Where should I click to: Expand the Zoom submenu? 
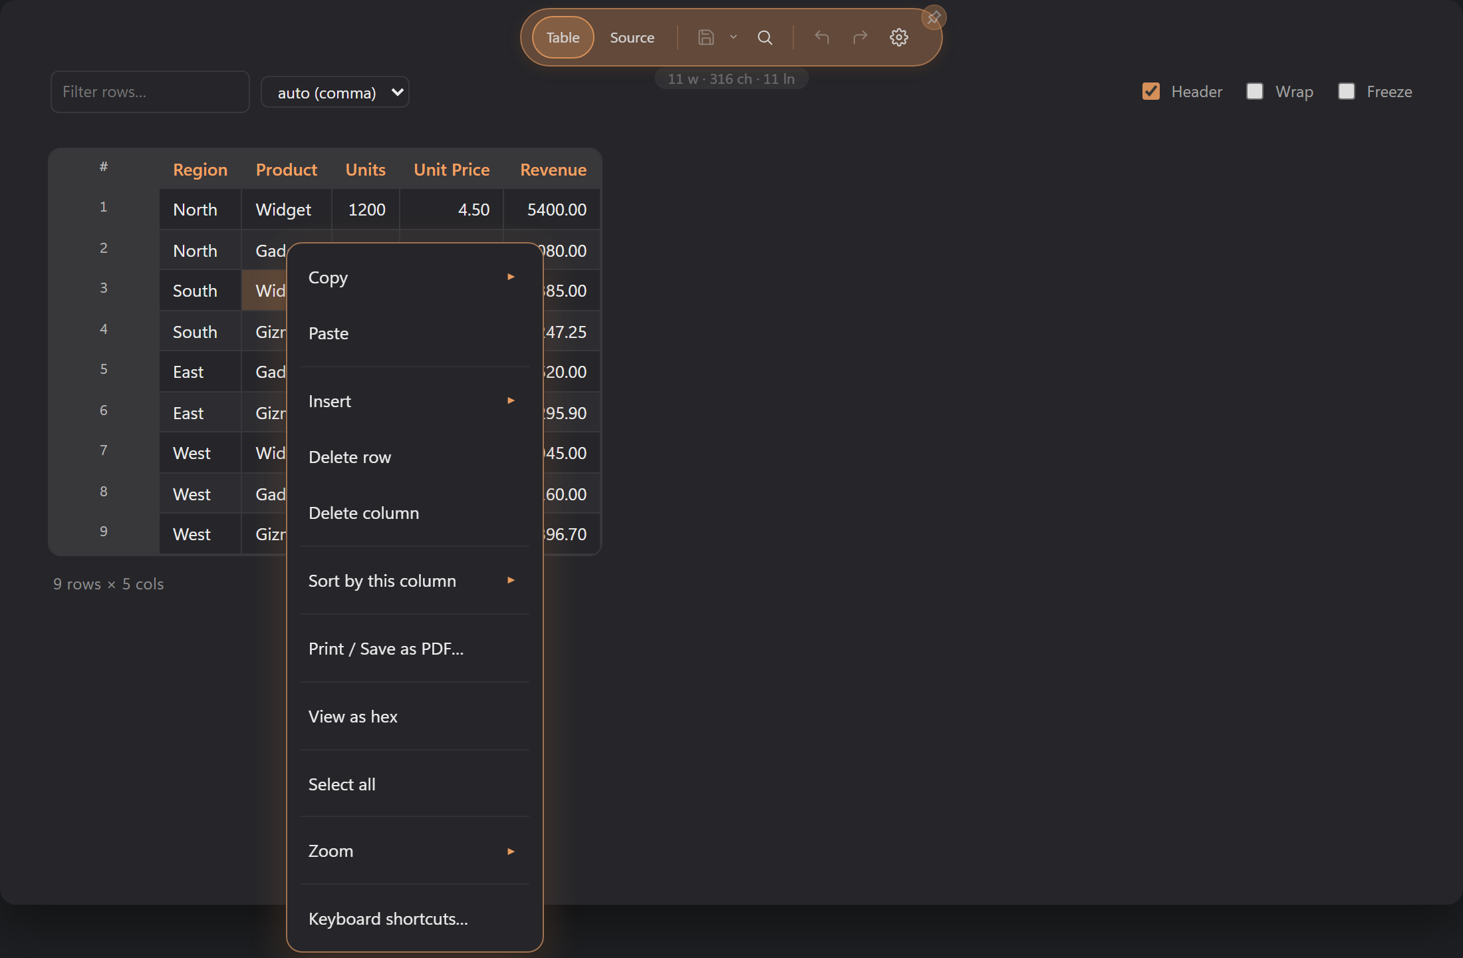(x=414, y=851)
